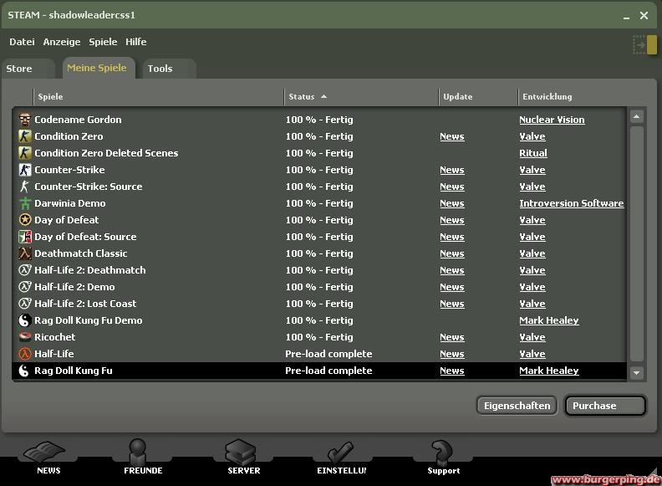Open the Introversion Software developer link
662x486 pixels.
(x=571, y=203)
